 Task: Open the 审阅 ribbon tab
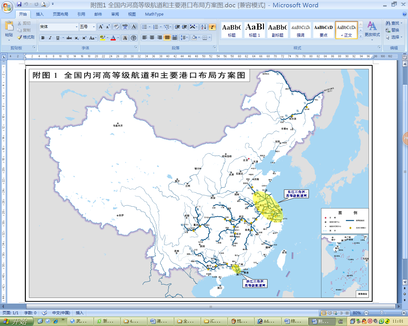pyautogui.click(x=115, y=14)
